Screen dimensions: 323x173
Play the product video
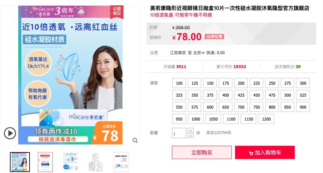pyautogui.click(x=10, y=133)
